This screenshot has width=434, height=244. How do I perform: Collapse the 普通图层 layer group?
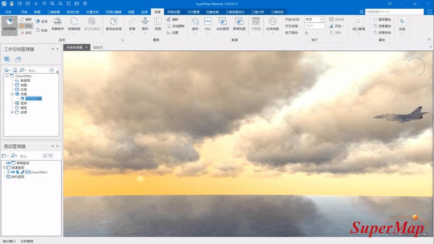click(x=4, y=168)
